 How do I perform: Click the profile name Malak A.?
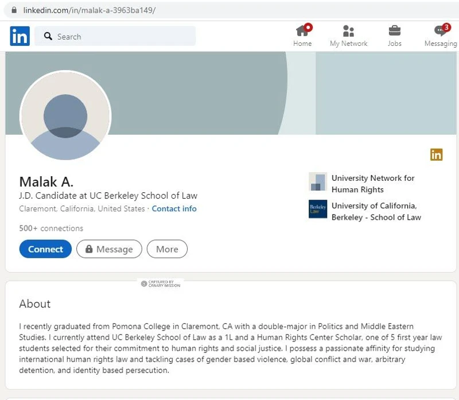[x=46, y=181]
